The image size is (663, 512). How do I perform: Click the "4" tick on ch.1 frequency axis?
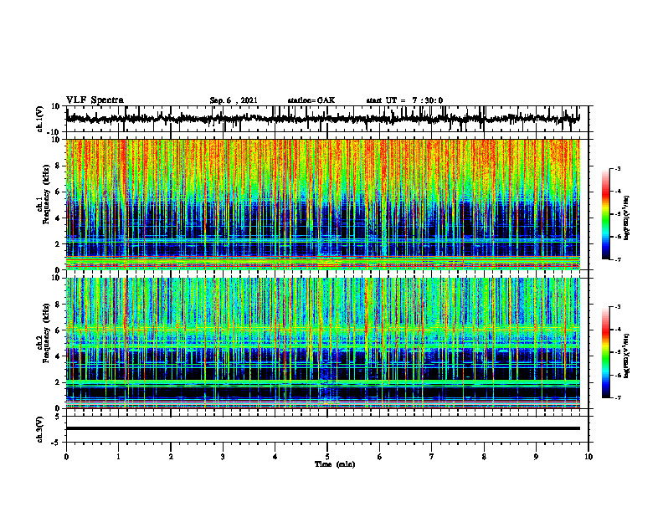58,218
